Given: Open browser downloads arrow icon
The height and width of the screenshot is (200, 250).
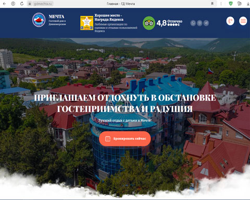Looking at the screenshot, I should coord(248,4).
